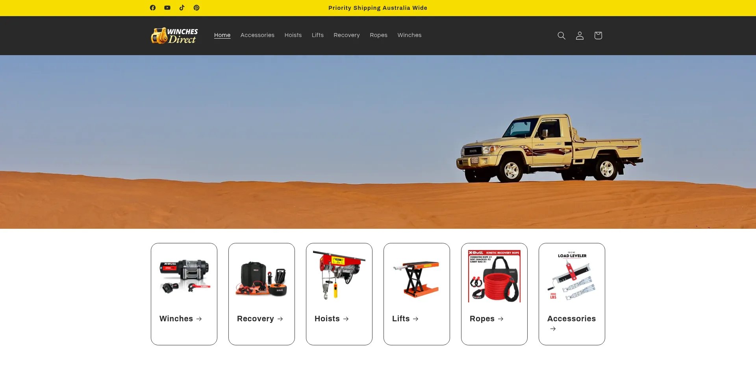Click the search magnifier icon
This screenshot has width=756, height=391.
[561, 35]
